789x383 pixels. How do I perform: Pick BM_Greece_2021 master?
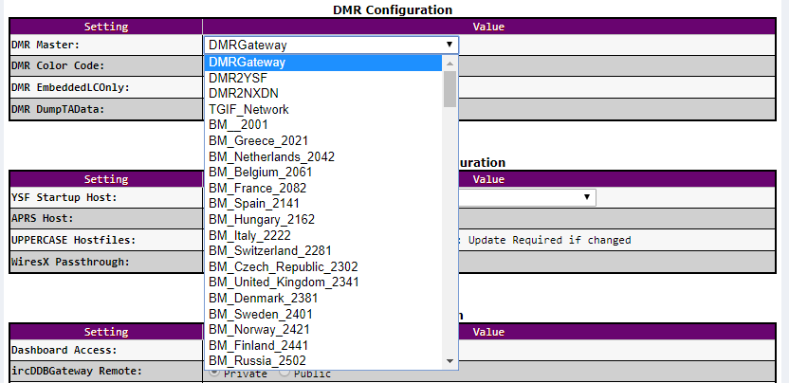[324, 141]
